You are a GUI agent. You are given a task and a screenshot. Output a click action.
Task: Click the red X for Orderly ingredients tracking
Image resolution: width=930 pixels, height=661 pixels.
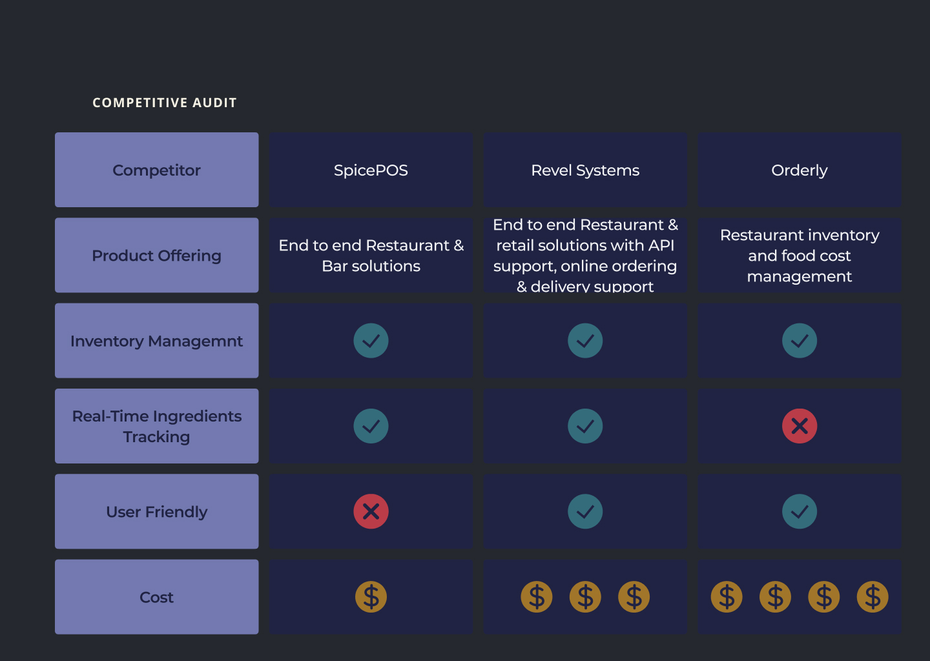tap(800, 426)
